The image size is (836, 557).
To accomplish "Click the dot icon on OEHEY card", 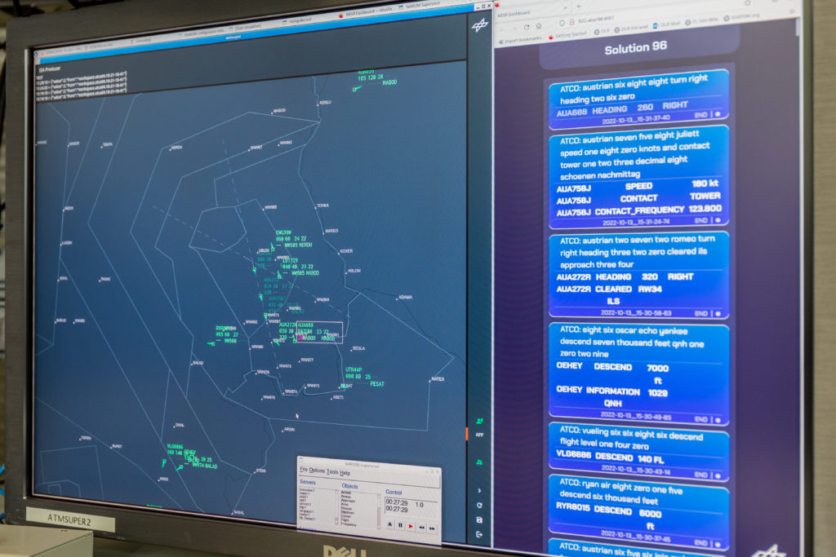I will pos(718,420).
